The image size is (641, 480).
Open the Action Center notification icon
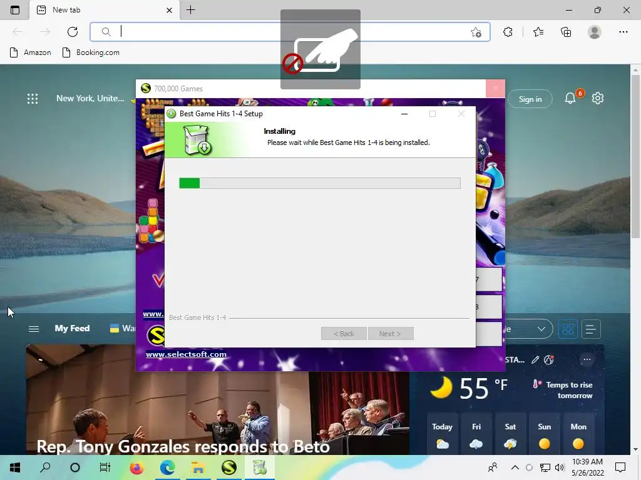coord(620,467)
